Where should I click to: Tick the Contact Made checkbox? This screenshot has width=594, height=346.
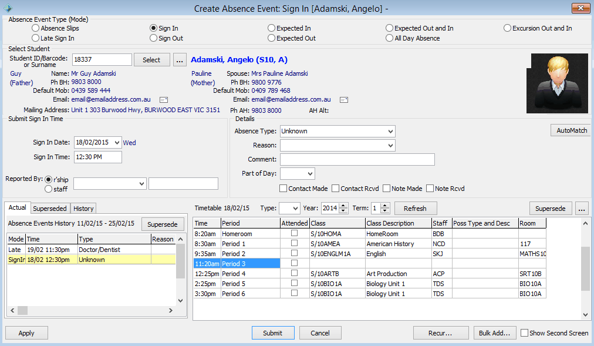point(283,189)
